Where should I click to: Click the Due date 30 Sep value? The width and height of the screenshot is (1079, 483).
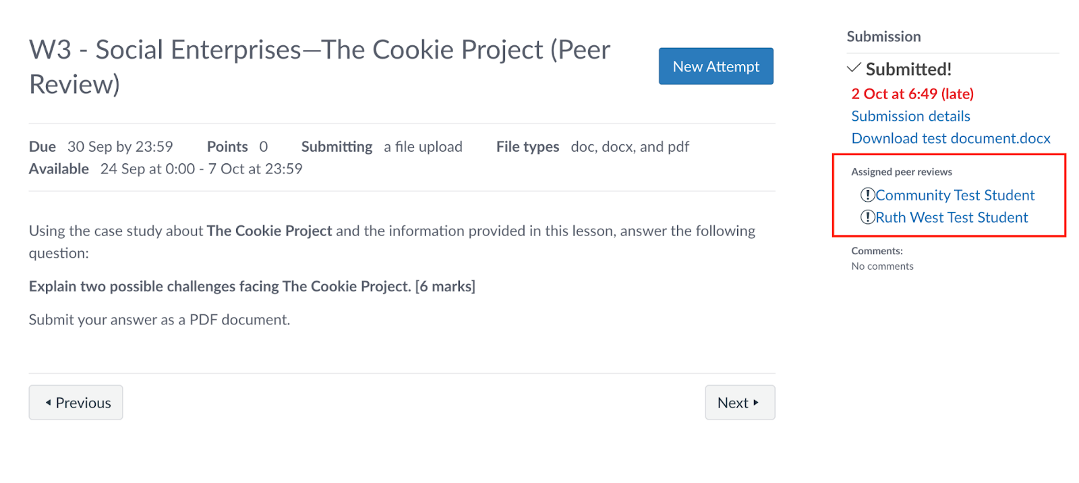[120, 147]
